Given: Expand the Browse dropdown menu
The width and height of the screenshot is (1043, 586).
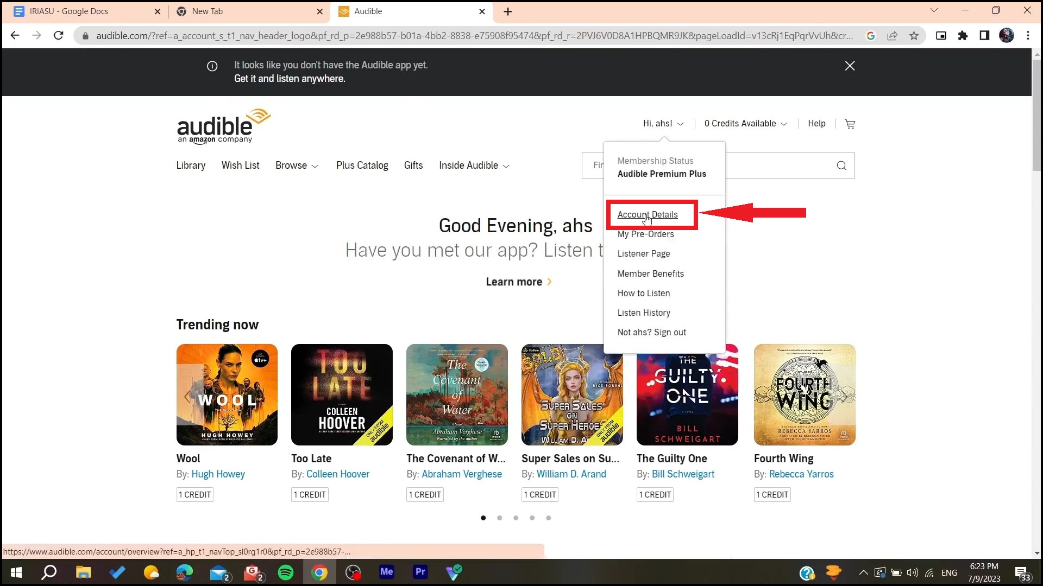Looking at the screenshot, I should coord(297,165).
